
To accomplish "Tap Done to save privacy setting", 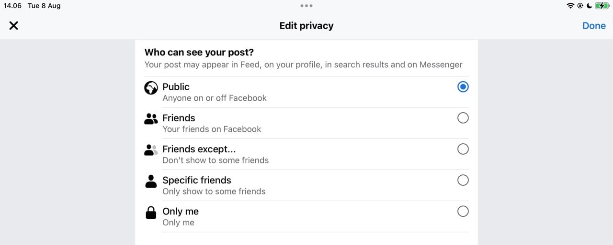I will coord(594,26).
